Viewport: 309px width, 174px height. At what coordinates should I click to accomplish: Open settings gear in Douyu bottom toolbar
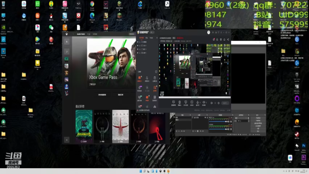(219, 103)
